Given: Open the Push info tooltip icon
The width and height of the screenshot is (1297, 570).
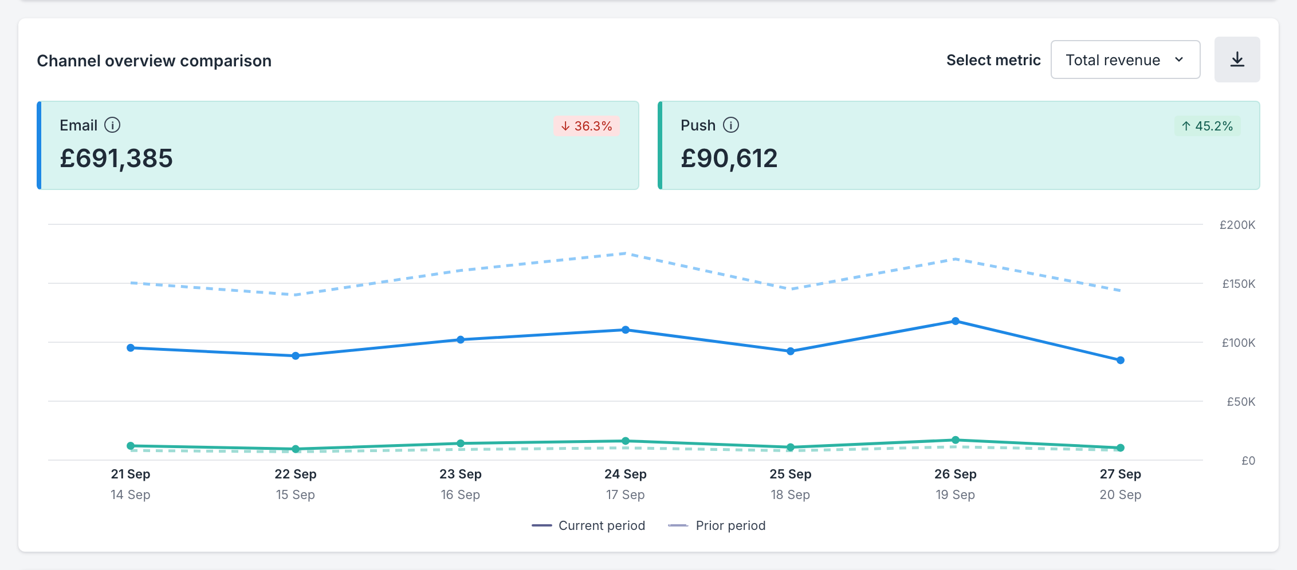Looking at the screenshot, I should pos(731,125).
